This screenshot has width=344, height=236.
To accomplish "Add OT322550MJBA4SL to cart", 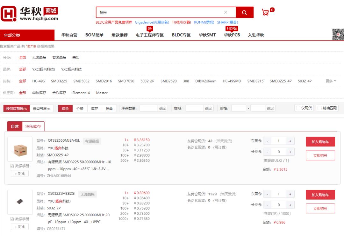I will [x=320, y=142].
